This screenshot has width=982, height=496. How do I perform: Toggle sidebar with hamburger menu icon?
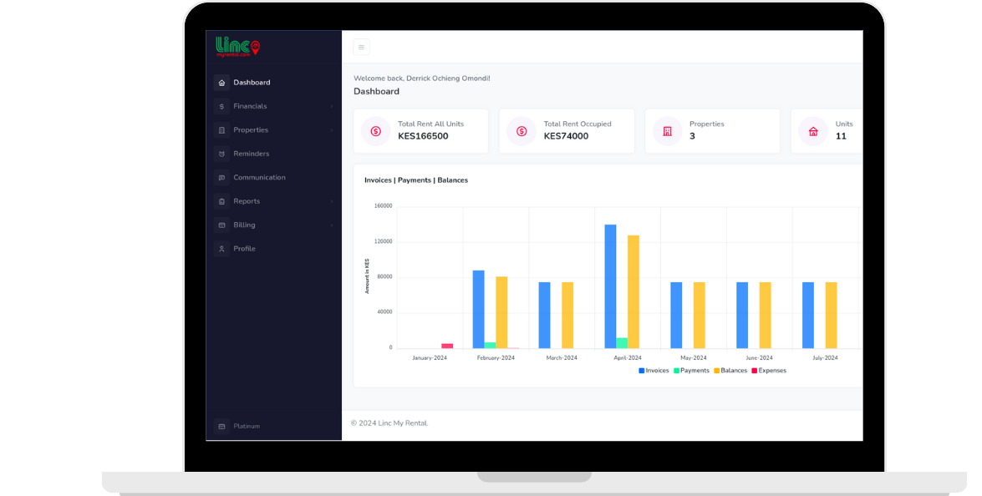pyautogui.click(x=361, y=47)
